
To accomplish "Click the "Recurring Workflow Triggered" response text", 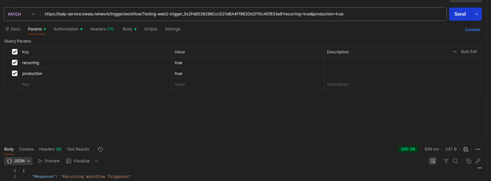I will click(x=96, y=177).
